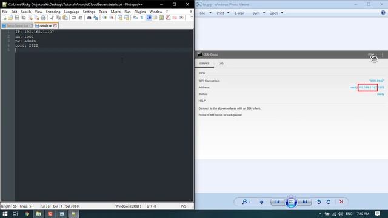Open the File menu in Notepad++
Viewport: 388px width, 218px height.
(x=5, y=12)
